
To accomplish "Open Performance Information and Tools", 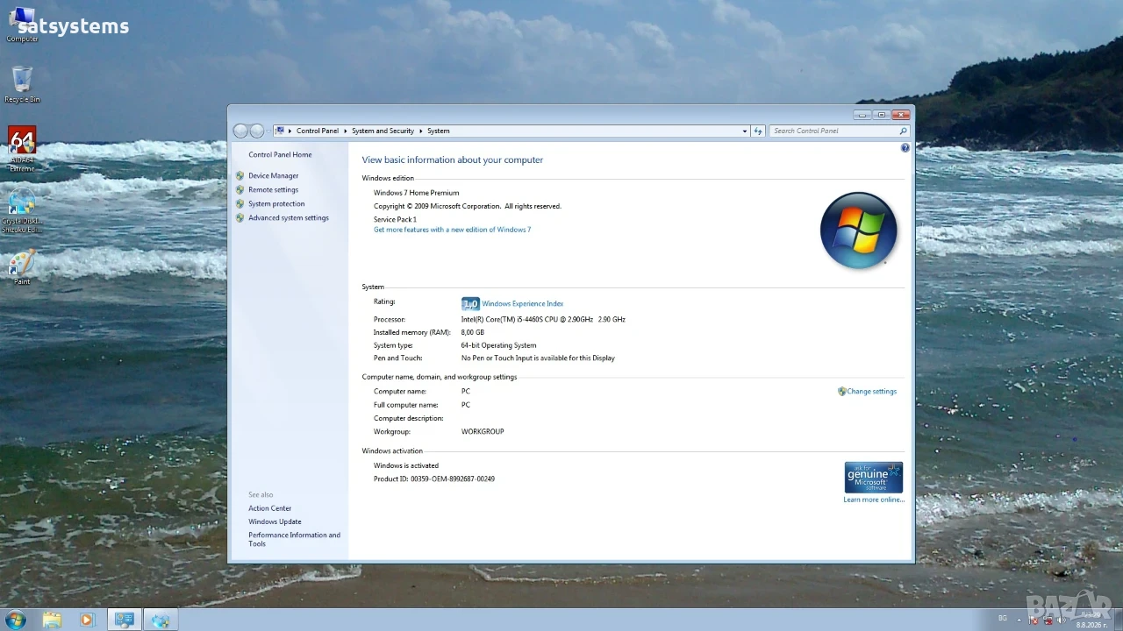I will click(x=294, y=539).
